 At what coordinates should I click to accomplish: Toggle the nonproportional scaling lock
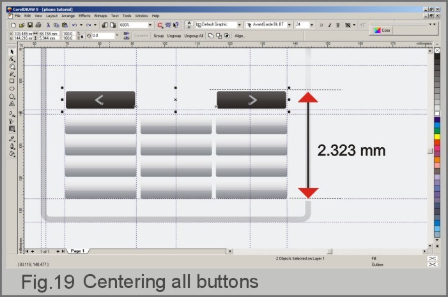(82, 36)
